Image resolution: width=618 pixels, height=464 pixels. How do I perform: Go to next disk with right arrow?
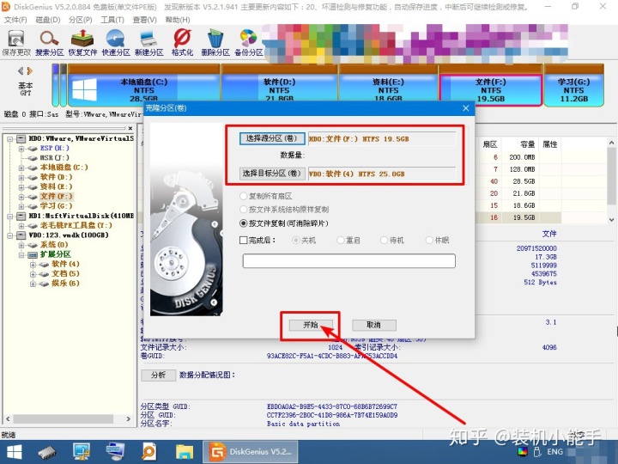click(29, 71)
